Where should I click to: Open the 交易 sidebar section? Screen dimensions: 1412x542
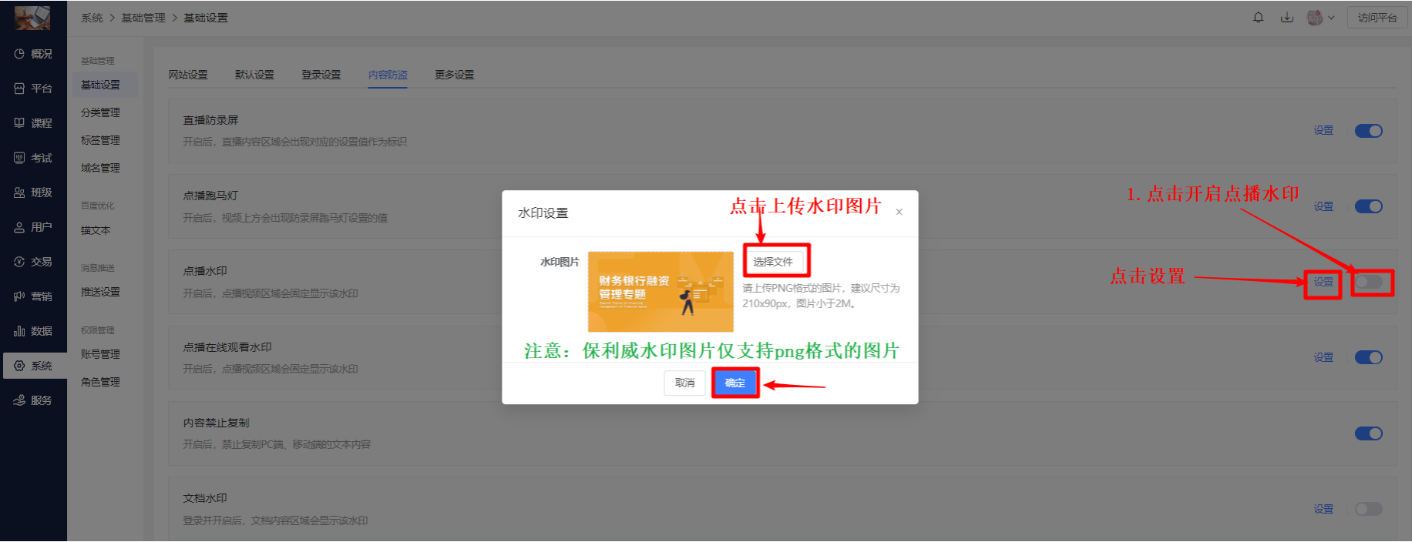pyautogui.click(x=33, y=262)
